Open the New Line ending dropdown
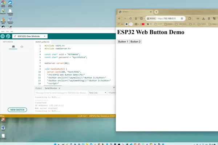This screenshot has height=145, width=218. (x=98, y=93)
